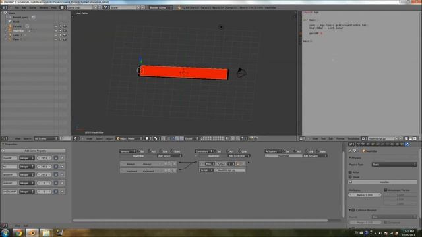Open the Add Sensor dropdown

tap(169, 155)
